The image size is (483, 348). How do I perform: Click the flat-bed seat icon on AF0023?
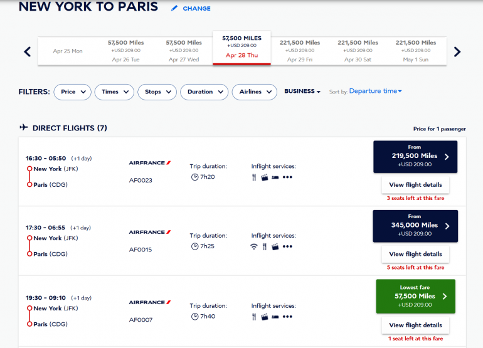(x=275, y=177)
